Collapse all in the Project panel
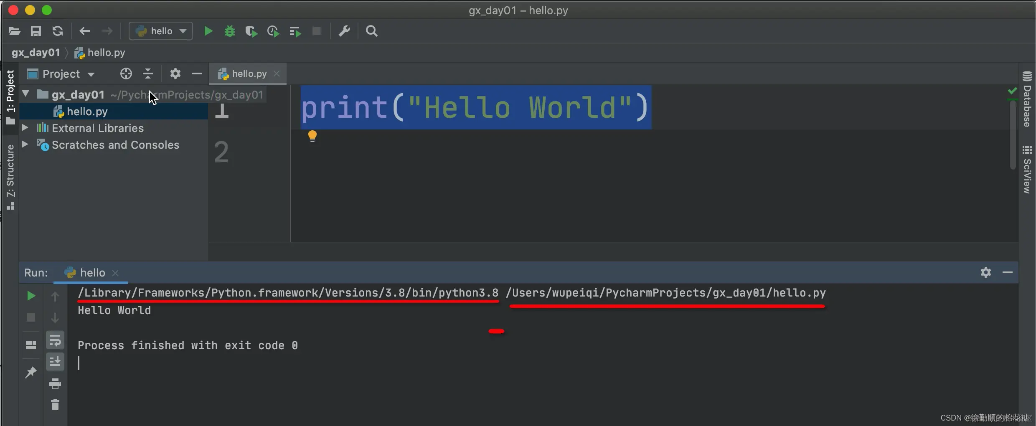Screen dimensions: 1036x426 [x=148, y=74]
